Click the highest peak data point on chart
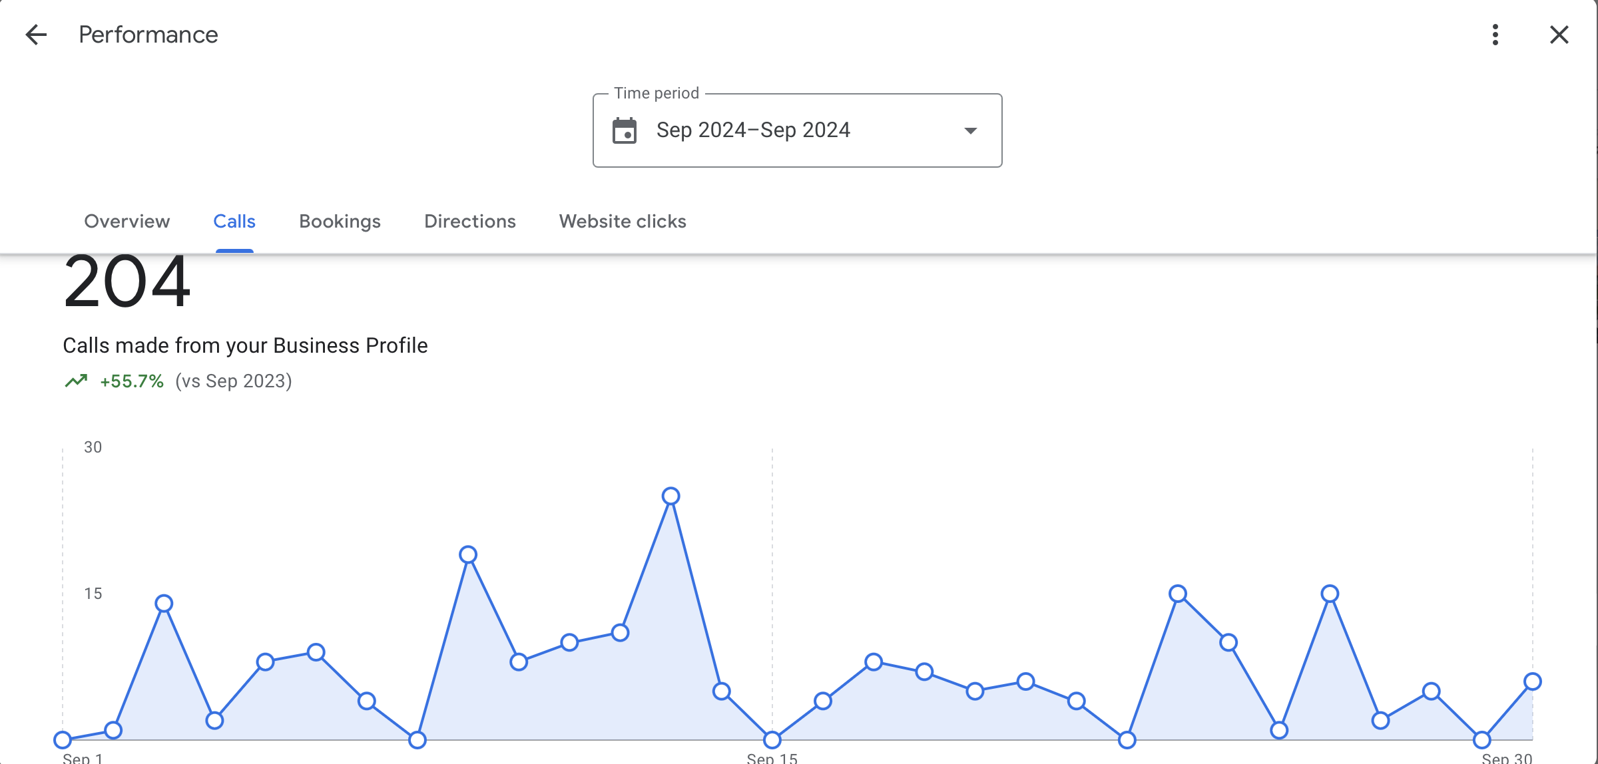Viewport: 1598px width, 764px height. tap(670, 496)
